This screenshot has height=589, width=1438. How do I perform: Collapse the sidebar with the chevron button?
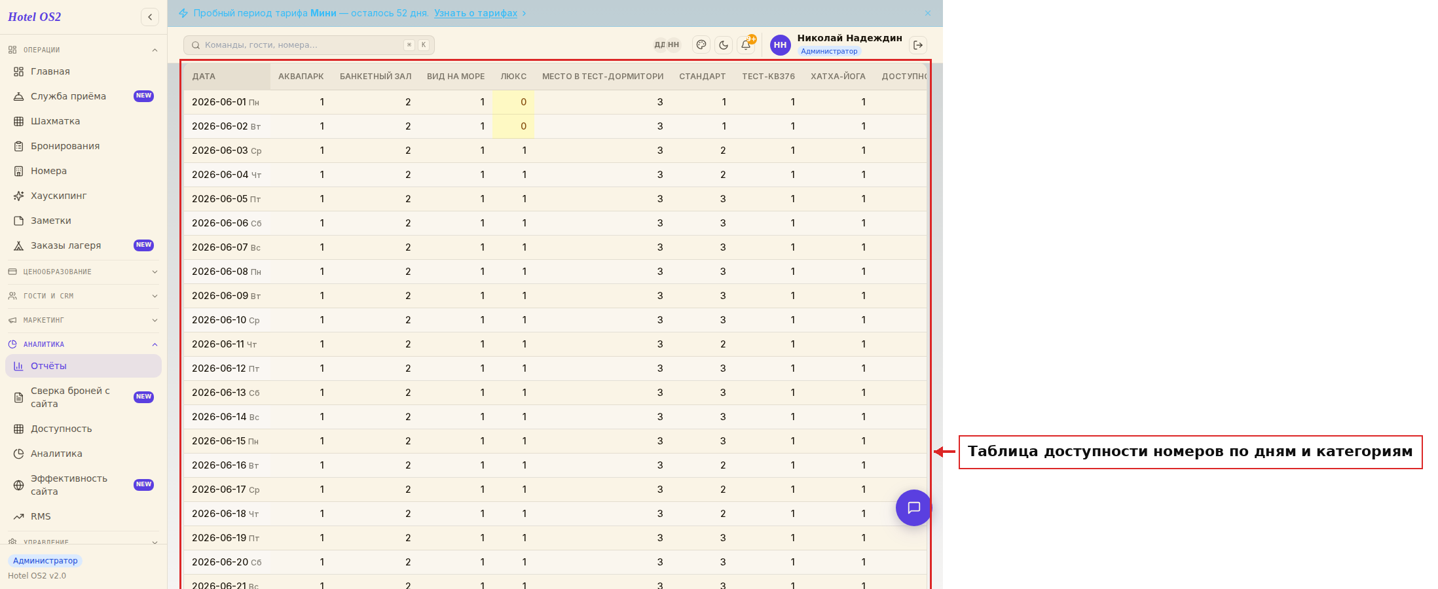(150, 17)
